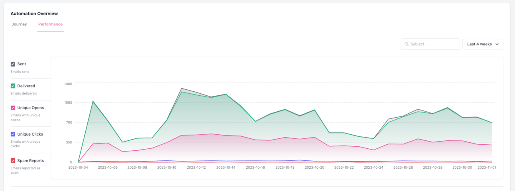Uncheck the gray Sent checkbox

(x=13, y=64)
